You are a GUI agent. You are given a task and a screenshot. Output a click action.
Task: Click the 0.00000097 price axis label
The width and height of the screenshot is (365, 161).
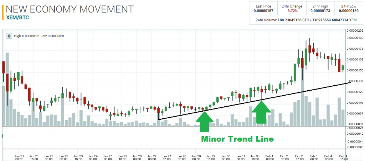coord(355,113)
